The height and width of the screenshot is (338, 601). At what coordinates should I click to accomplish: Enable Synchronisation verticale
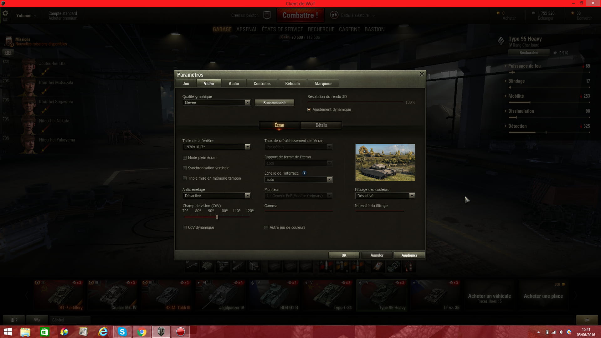(185, 168)
